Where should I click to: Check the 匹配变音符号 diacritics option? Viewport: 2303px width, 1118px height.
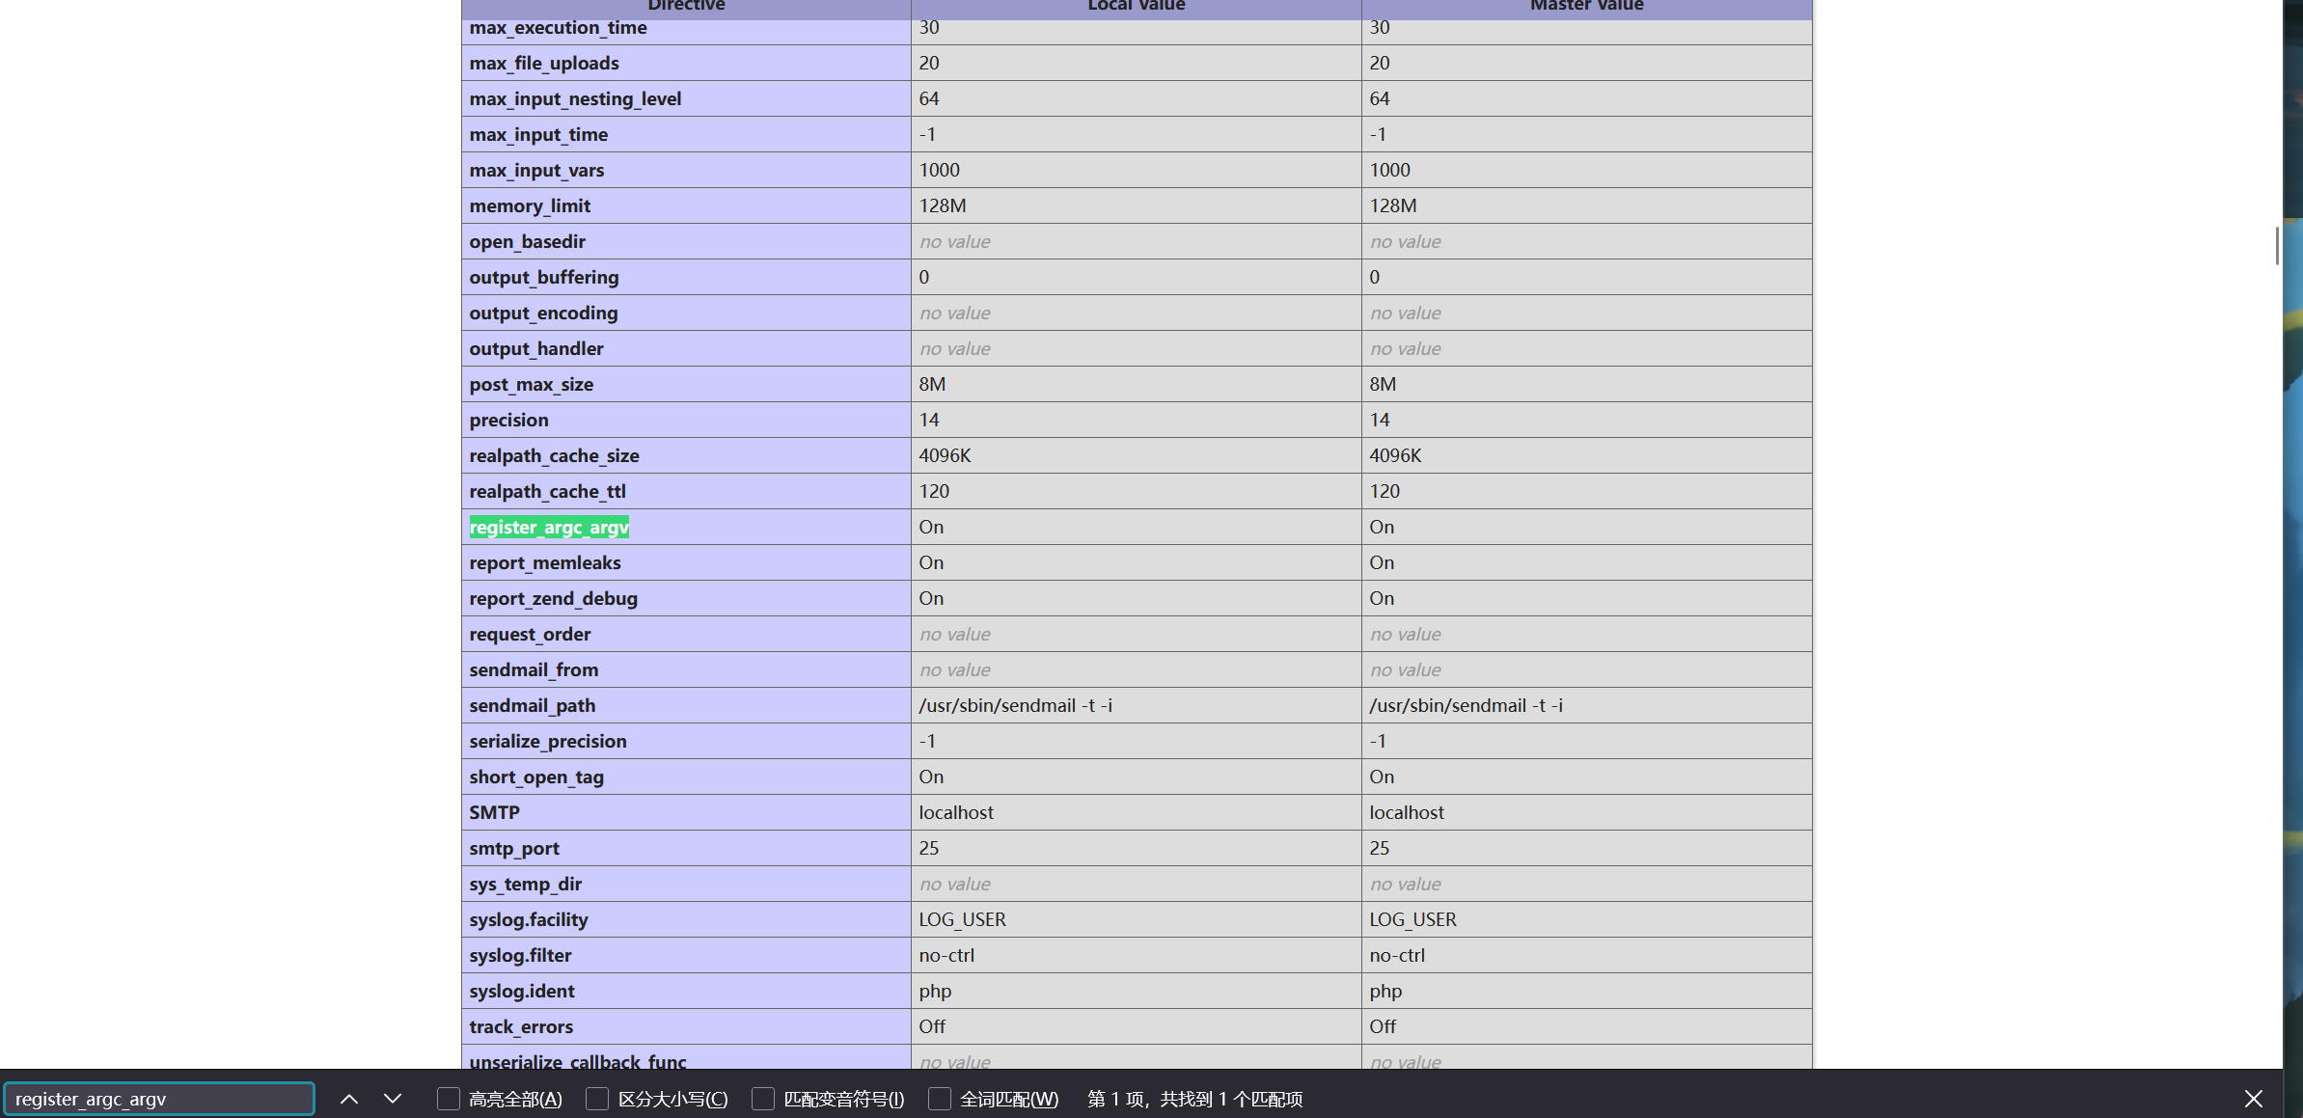(763, 1099)
